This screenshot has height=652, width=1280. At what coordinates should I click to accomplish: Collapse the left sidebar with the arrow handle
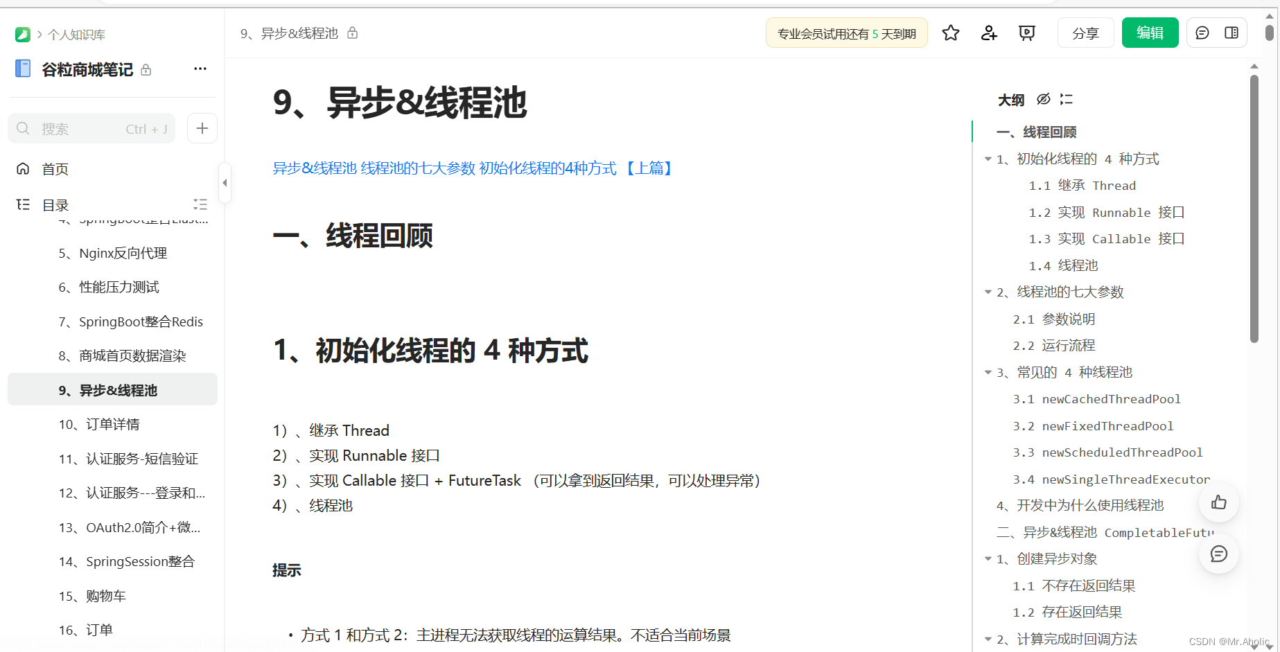(x=225, y=182)
